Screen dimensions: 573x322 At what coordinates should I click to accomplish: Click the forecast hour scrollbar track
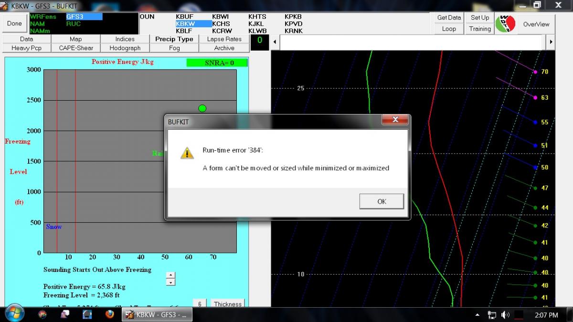(x=413, y=42)
